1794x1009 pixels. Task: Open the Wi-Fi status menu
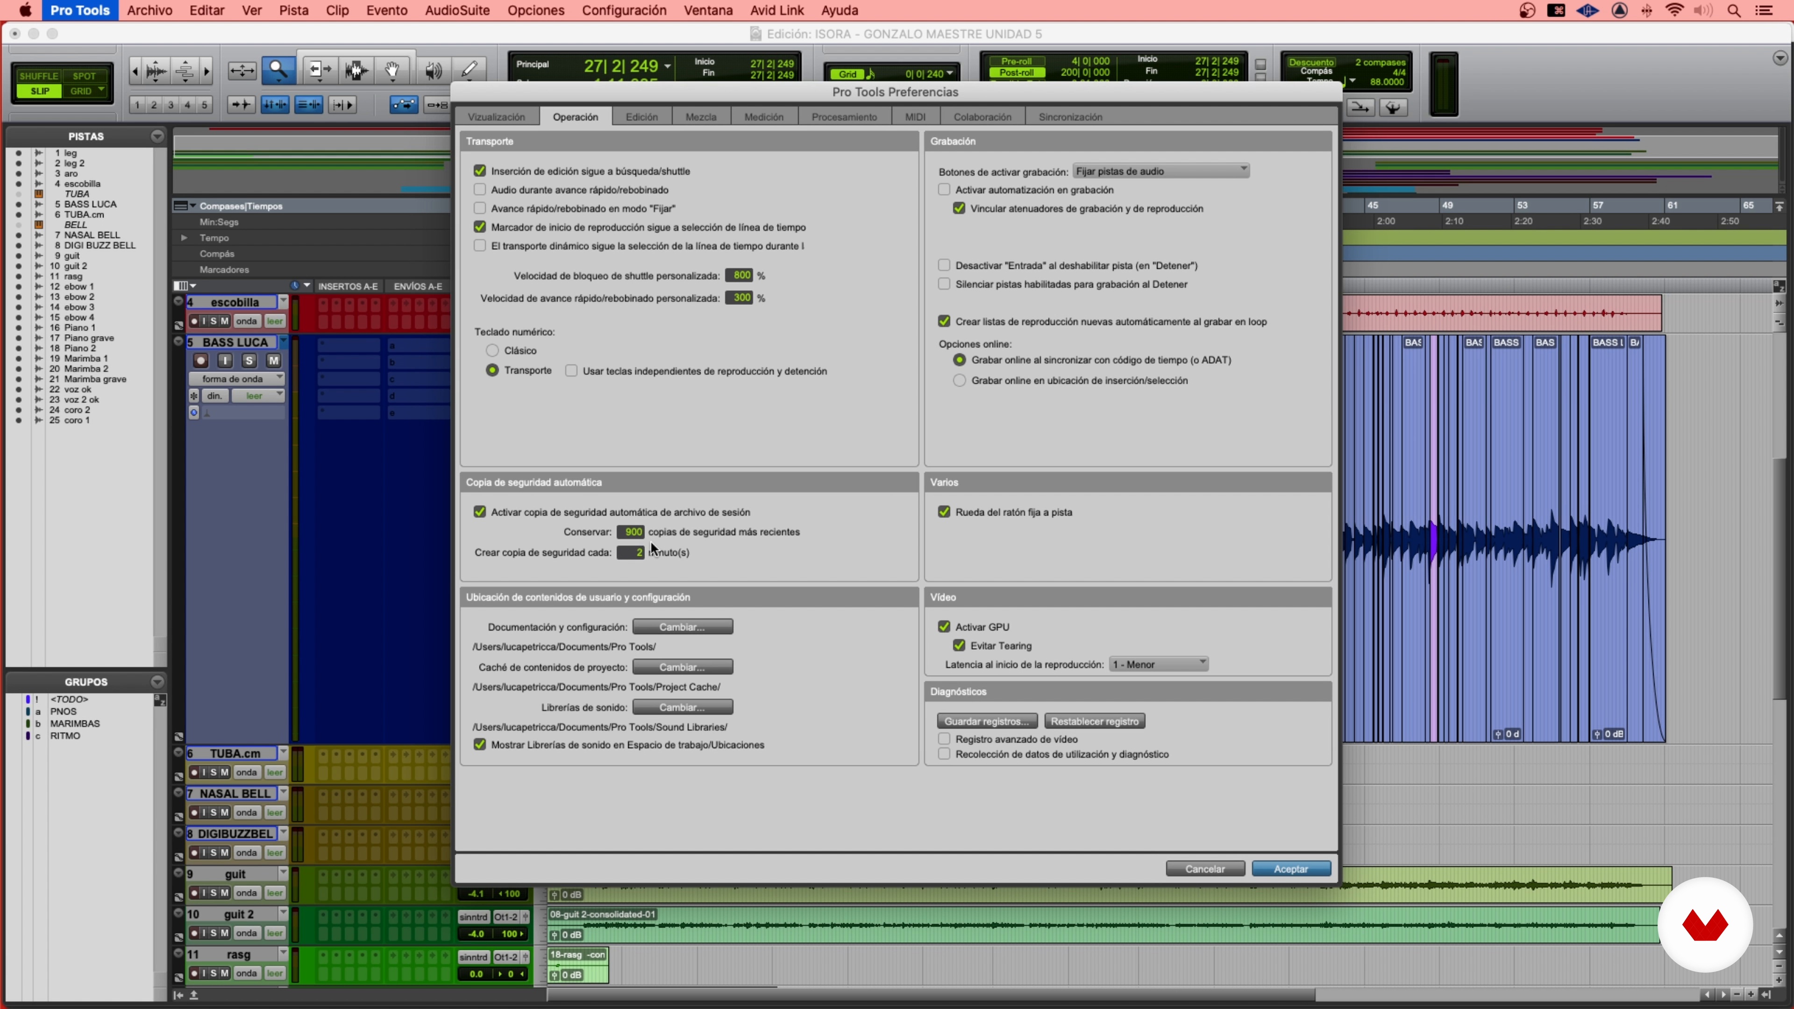click(1674, 10)
